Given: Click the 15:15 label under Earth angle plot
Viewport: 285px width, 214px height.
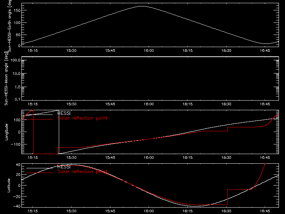Looking at the screenshot, I should click(33, 51).
